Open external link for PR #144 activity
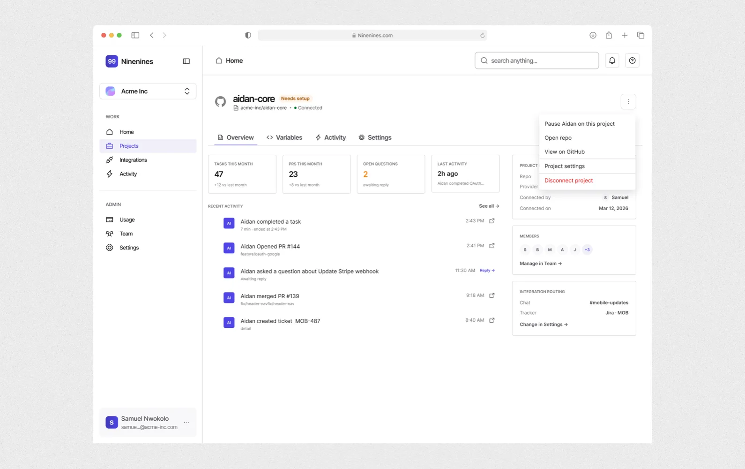This screenshot has width=745, height=469. [492, 246]
